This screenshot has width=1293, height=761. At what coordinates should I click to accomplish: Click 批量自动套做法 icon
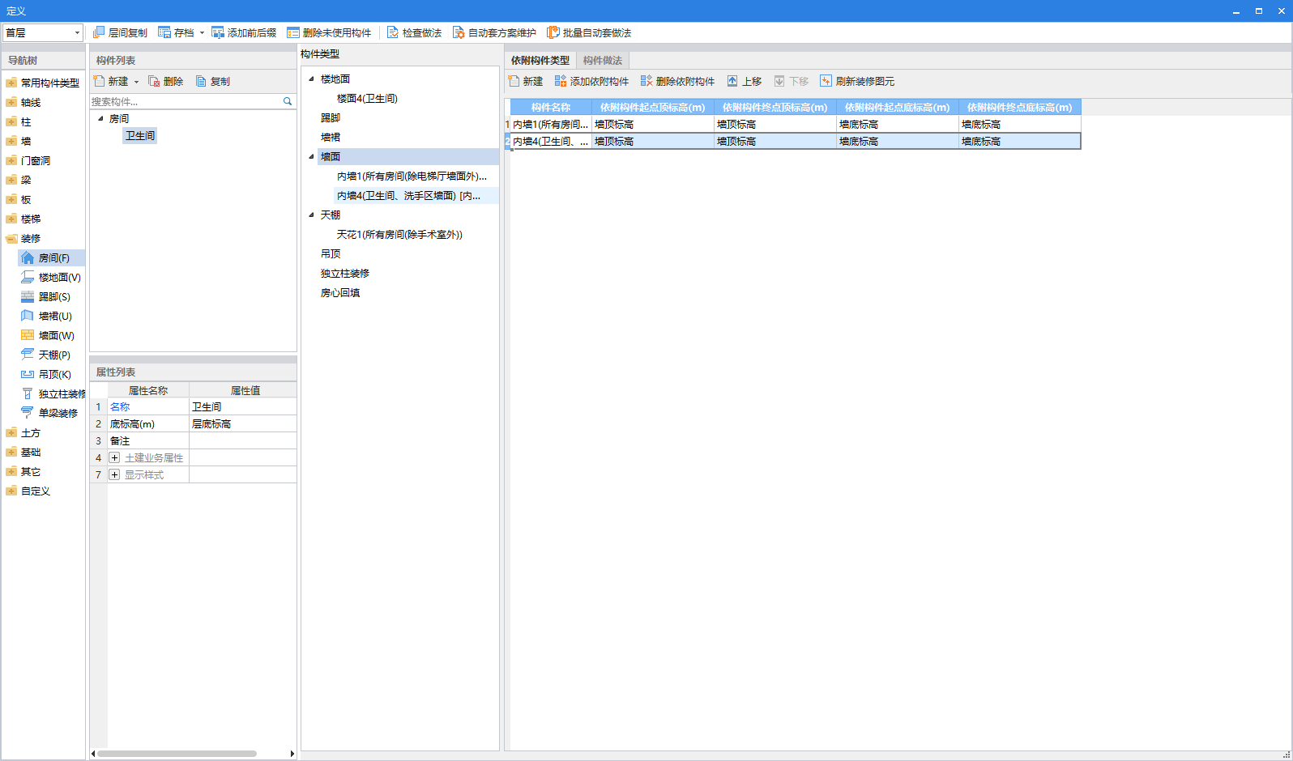[x=553, y=32]
